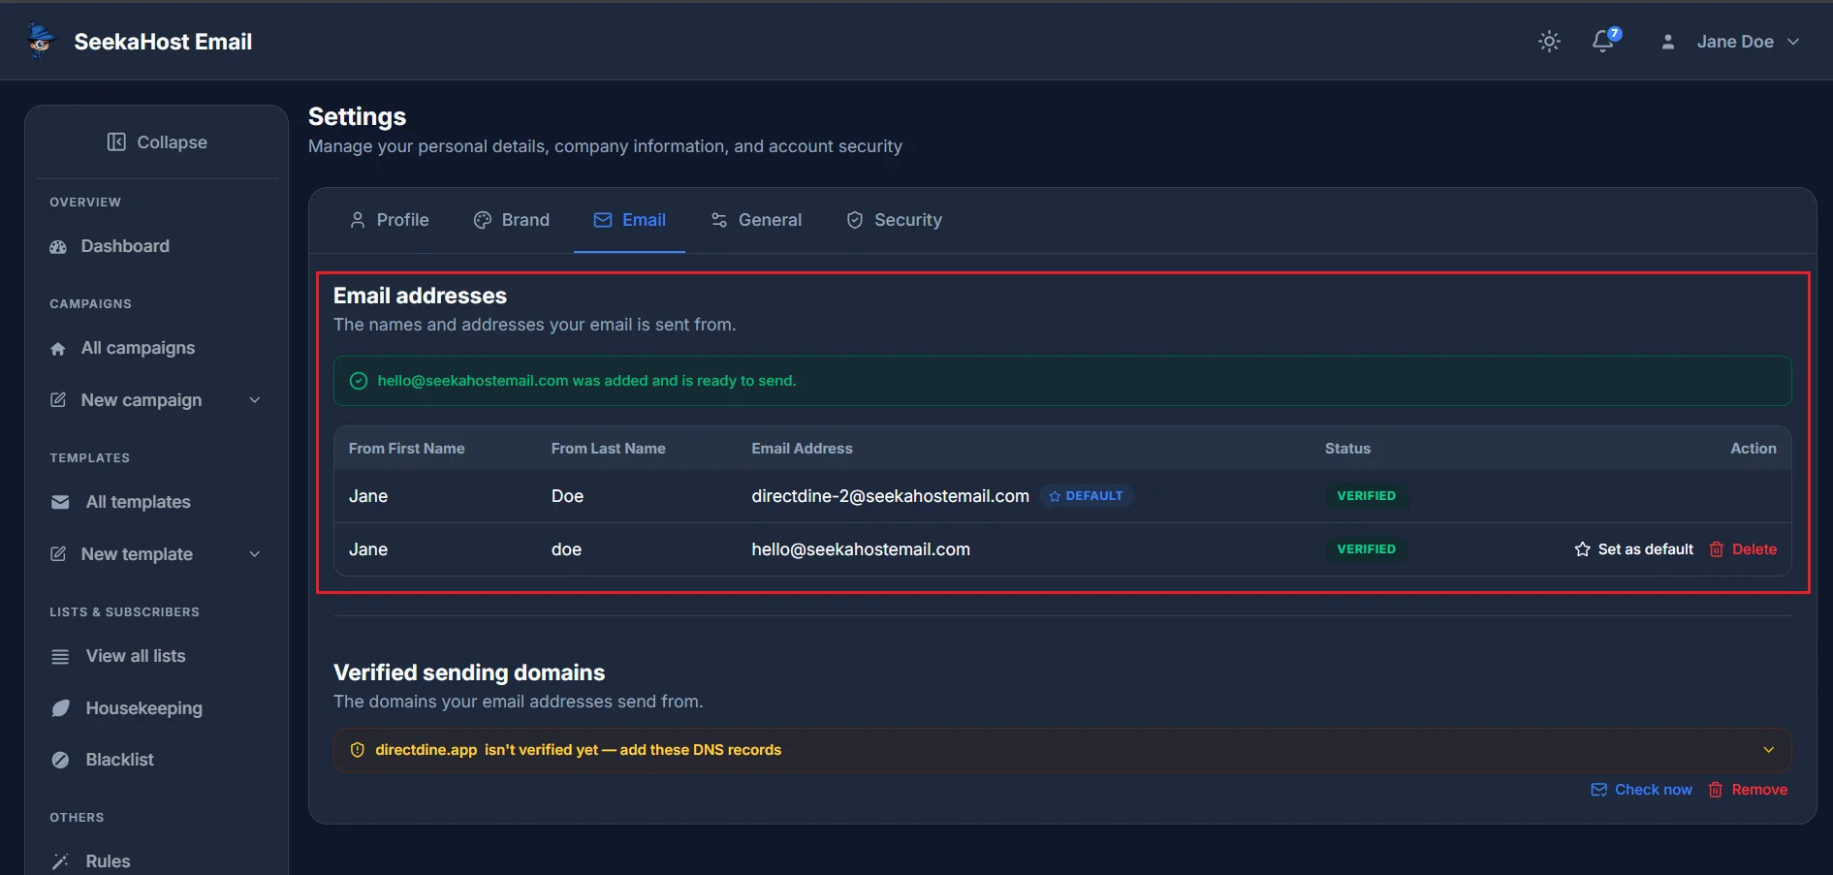Expand the directdine.app DNS records chevron
Screen dimensions: 1833x875
click(1769, 750)
